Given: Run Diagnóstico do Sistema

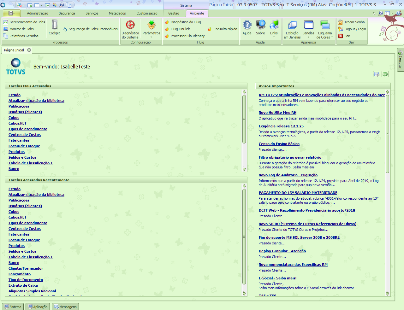Looking at the screenshot, I should point(130,30).
